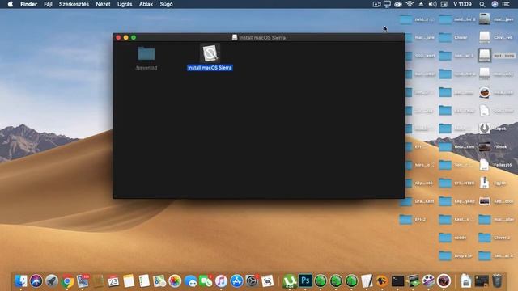
Task: Open Reminders list app in dock
Action: pyautogui.click(x=144, y=281)
